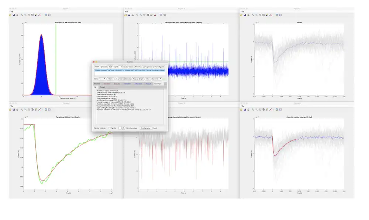This screenshot has width=369, height=220.
Task: Select the data cursor tool in the histogram figure
Action: [x=36, y=15]
